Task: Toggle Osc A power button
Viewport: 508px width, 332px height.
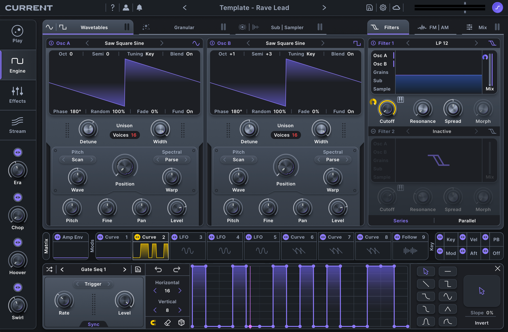Action: click(x=51, y=43)
